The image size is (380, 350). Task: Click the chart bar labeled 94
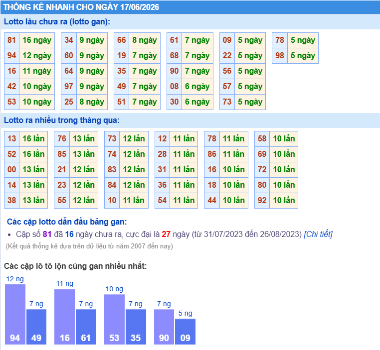tap(15, 314)
